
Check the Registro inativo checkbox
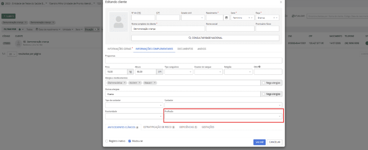point(107,141)
